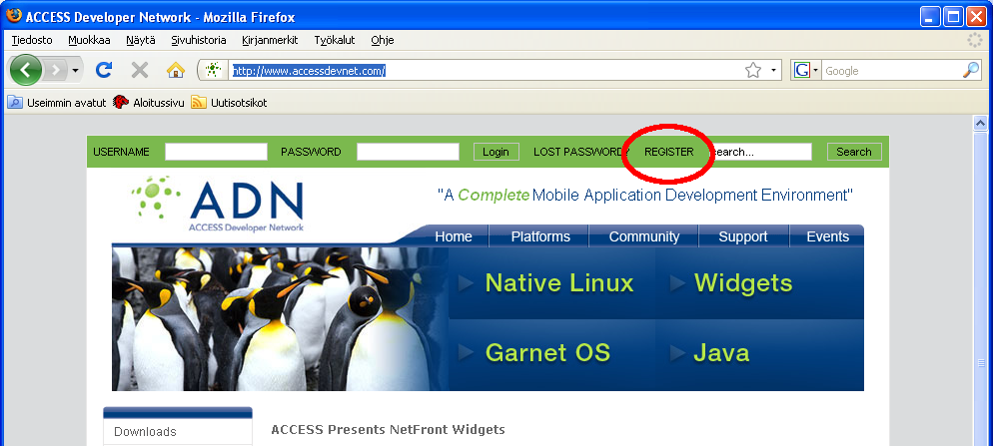The image size is (993, 446).
Task: Open the Aloitussivu bookmark
Action: point(149,103)
